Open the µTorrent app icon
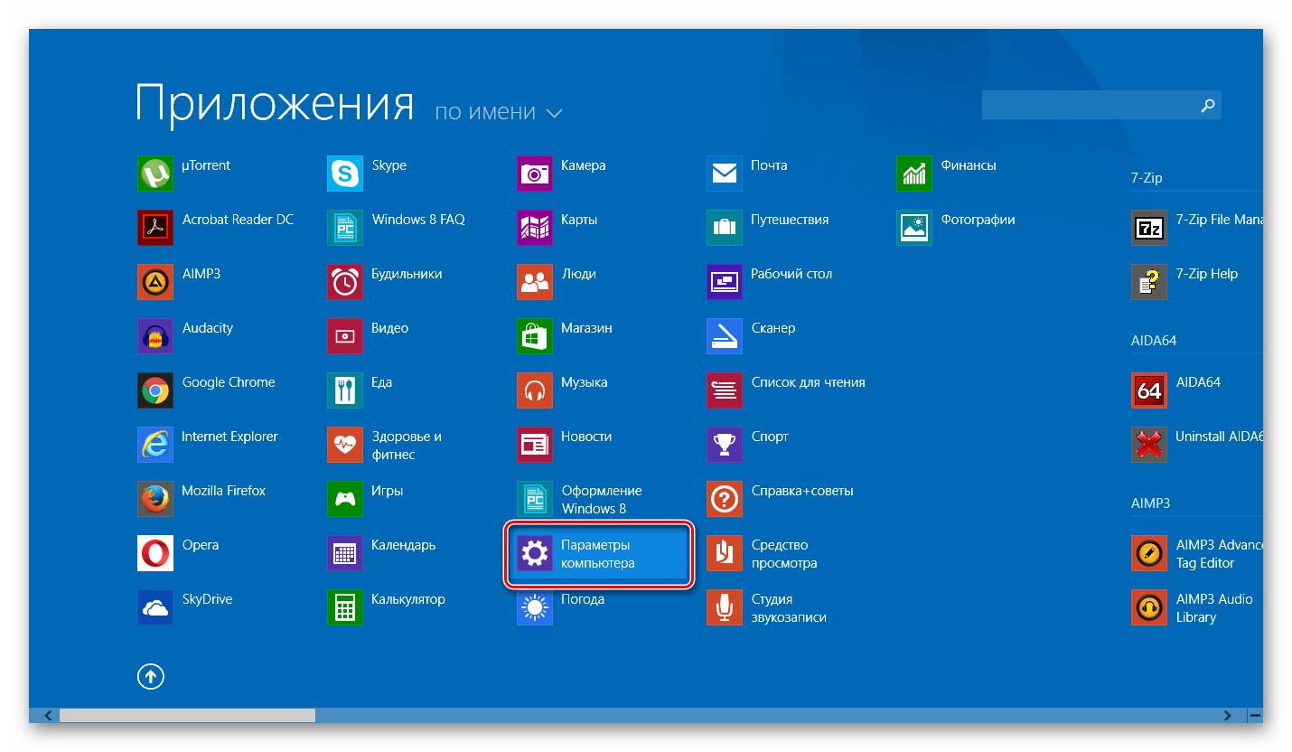Image resolution: width=1292 pixels, height=752 pixels. tap(154, 174)
